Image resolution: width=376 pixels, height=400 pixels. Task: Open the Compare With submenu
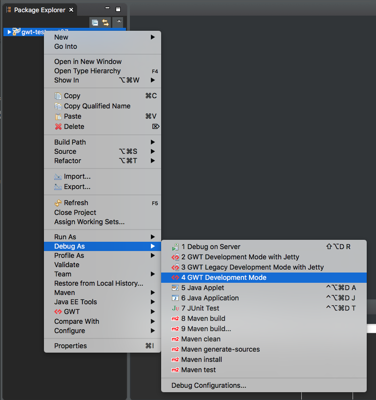point(103,321)
